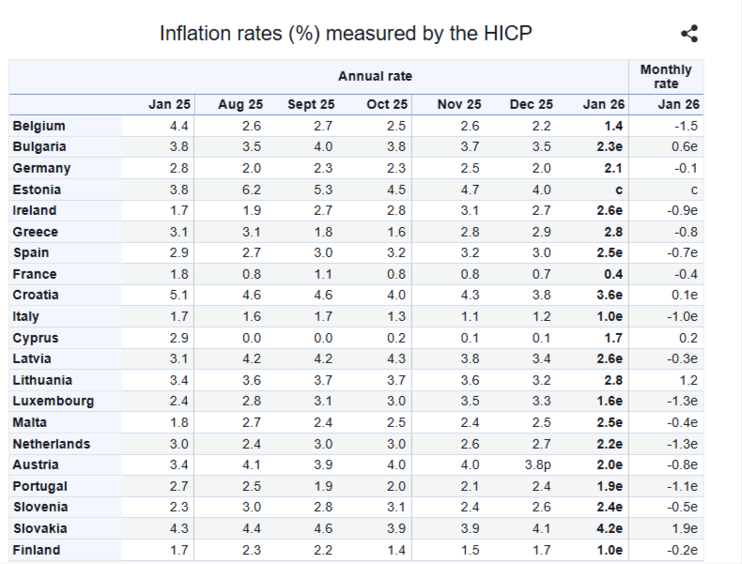Select the Finland row label

tap(37, 550)
